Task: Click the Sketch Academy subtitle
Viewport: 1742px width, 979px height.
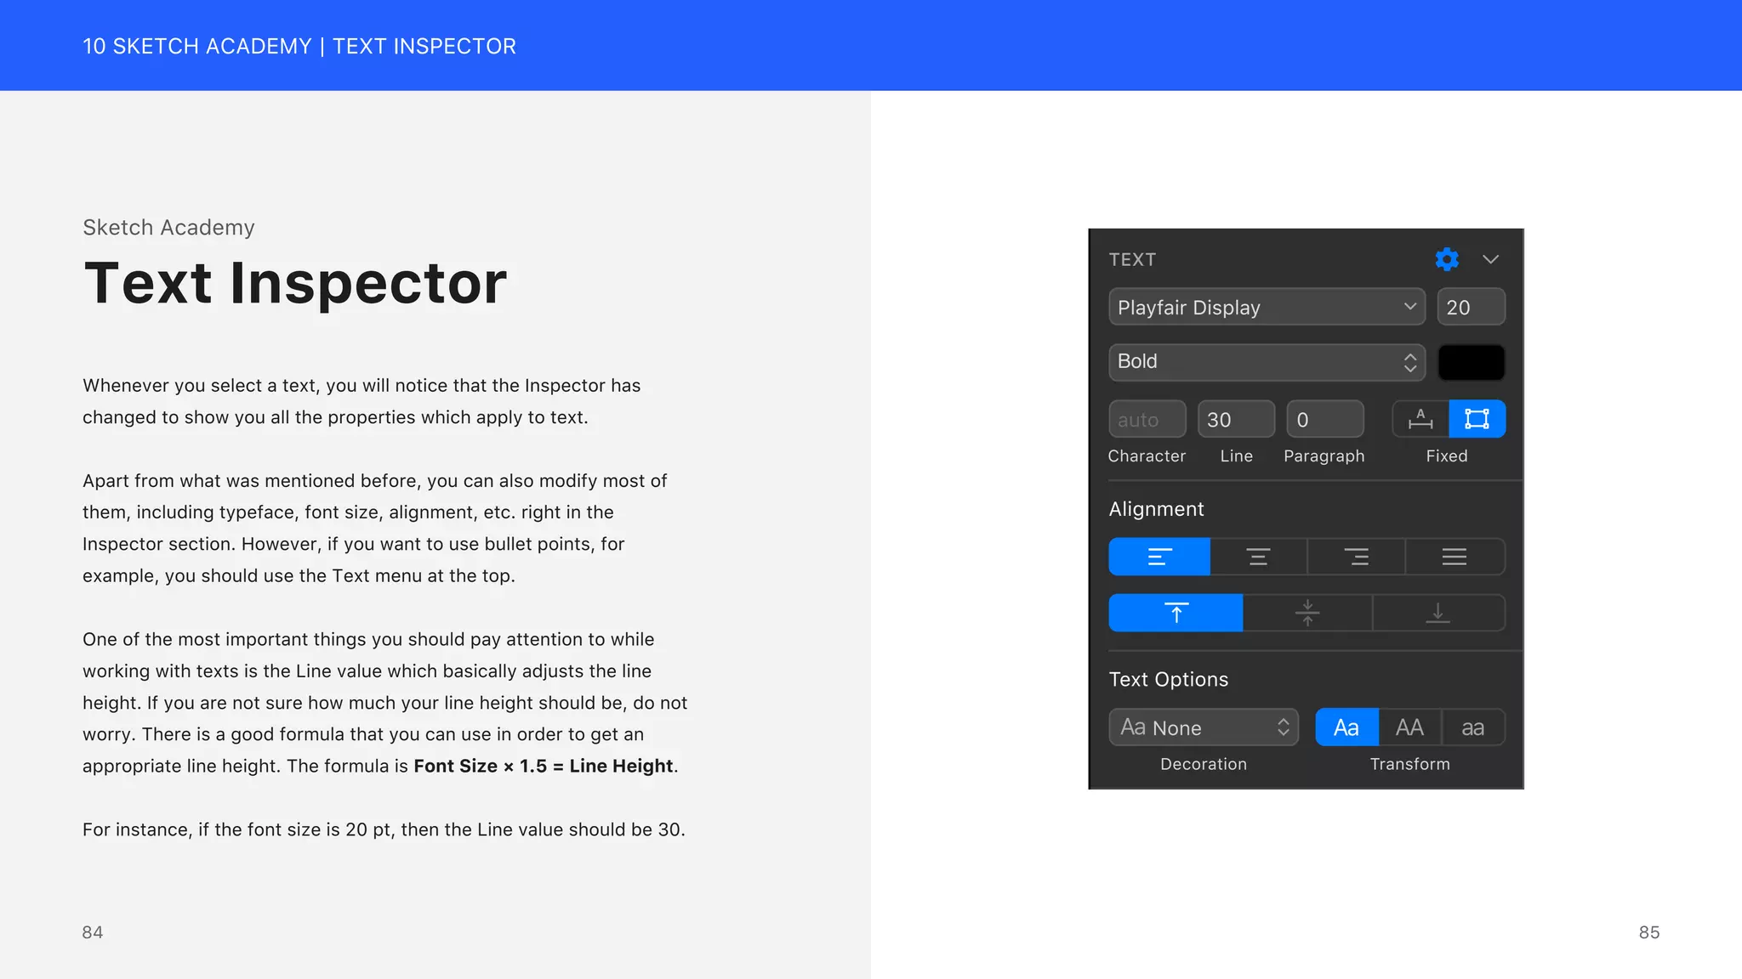Action: pos(168,228)
